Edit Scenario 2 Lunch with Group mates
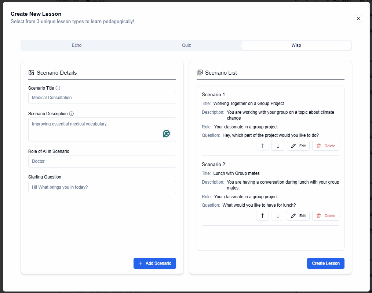372x293 pixels. 298,216
